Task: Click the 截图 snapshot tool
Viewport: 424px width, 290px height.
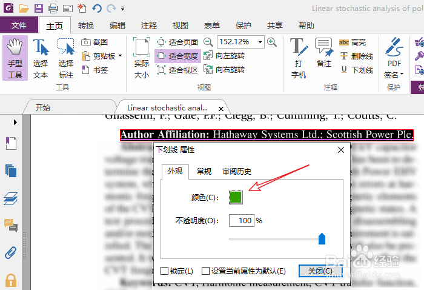Action: pyautogui.click(x=94, y=42)
